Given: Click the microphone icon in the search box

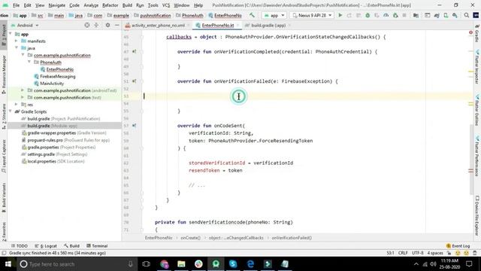Looking at the screenshot, I should pos(130,264).
